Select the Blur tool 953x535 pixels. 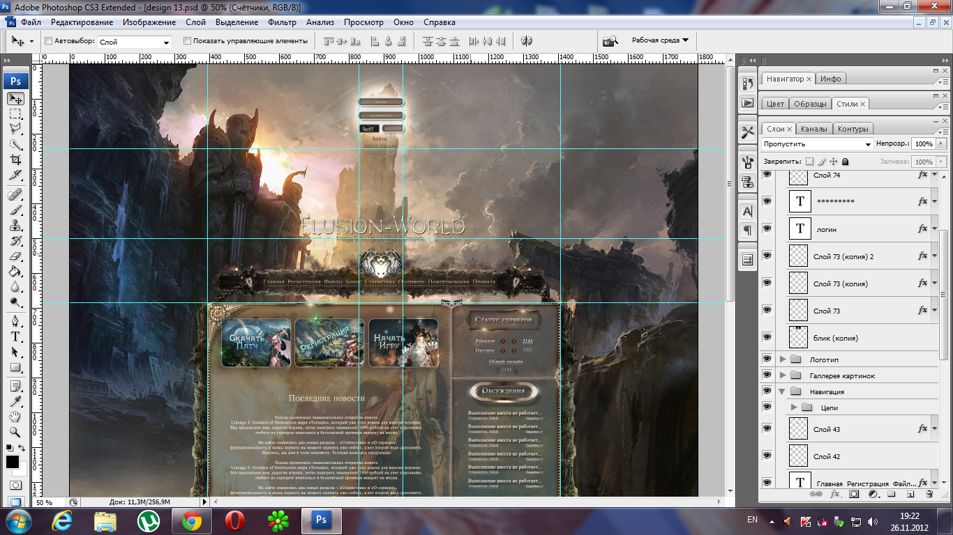point(15,286)
